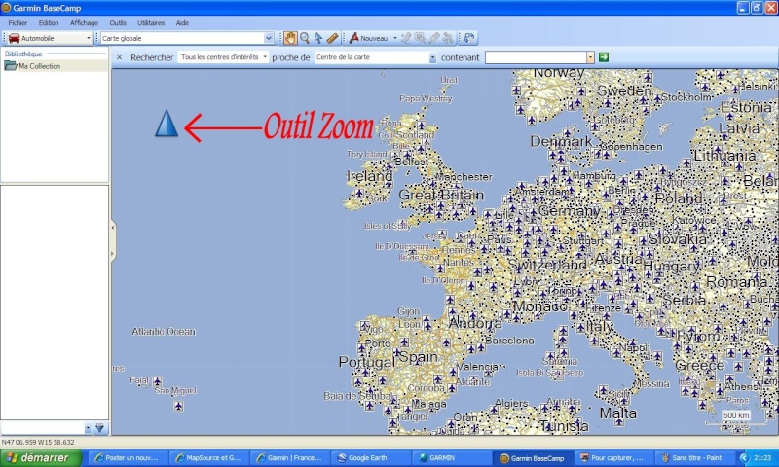The width and height of the screenshot is (779, 467).
Task: Click the lower sidebar expand arrow handle
Action: (x=113, y=254)
